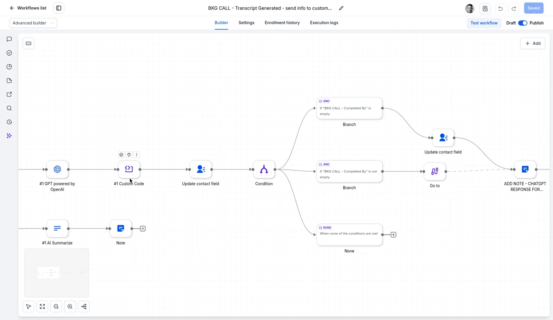This screenshot has width=553, height=320.
Task: Select Update contact field node after first branch
Action: [x=443, y=138]
